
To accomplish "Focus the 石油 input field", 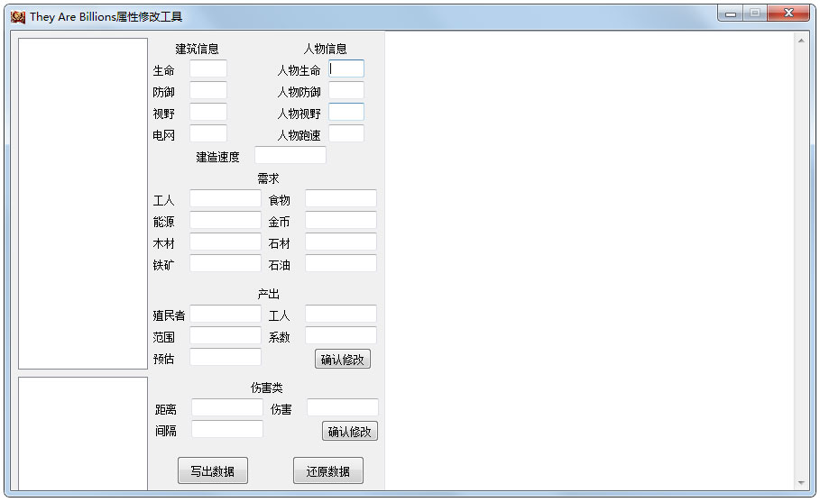I will click(340, 263).
